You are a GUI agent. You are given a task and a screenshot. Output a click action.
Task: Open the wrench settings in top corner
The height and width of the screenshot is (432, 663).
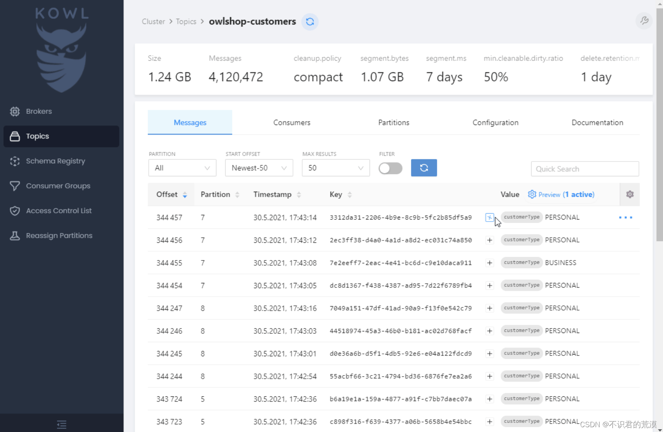pyautogui.click(x=644, y=20)
